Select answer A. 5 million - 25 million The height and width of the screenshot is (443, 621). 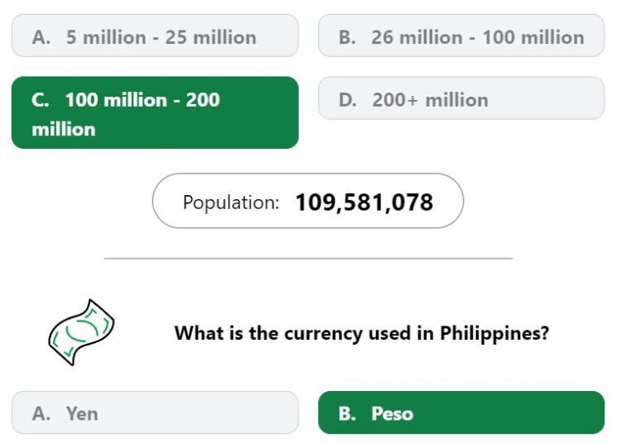(x=155, y=36)
